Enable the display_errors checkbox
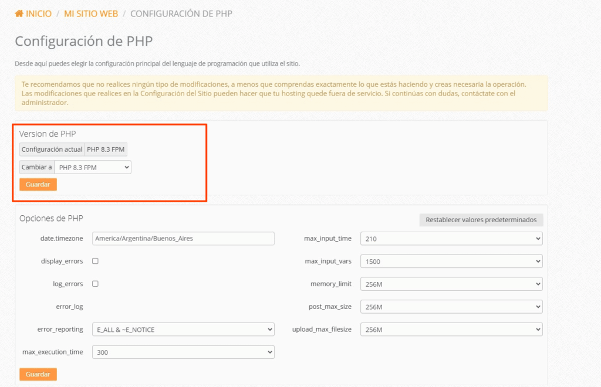 click(x=95, y=261)
